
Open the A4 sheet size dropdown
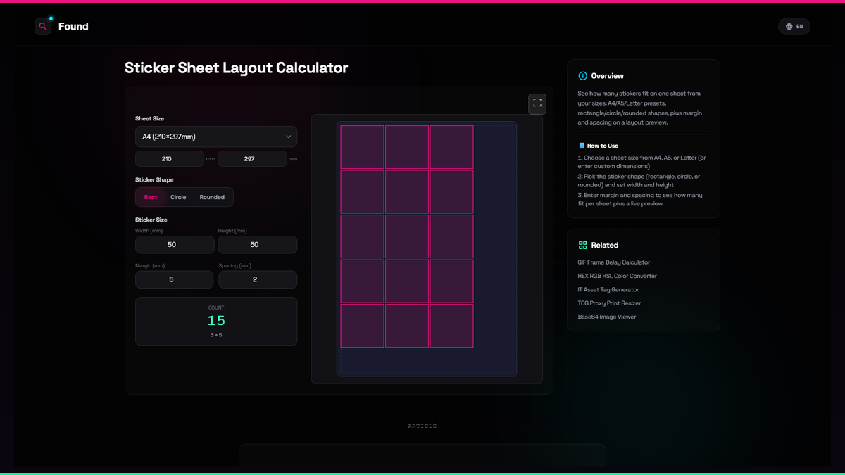pyautogui.click(x=216, y=137)
